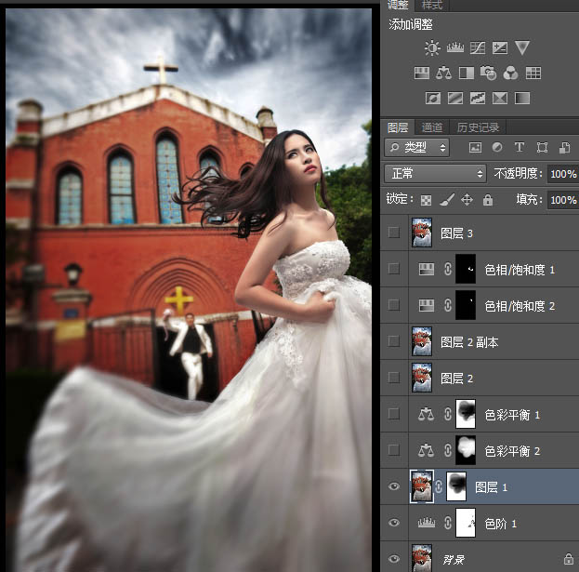Screen dimensions: 579x572
Task: Hide the 色阶 1 adjustment layer
Action: coord(394,523)
